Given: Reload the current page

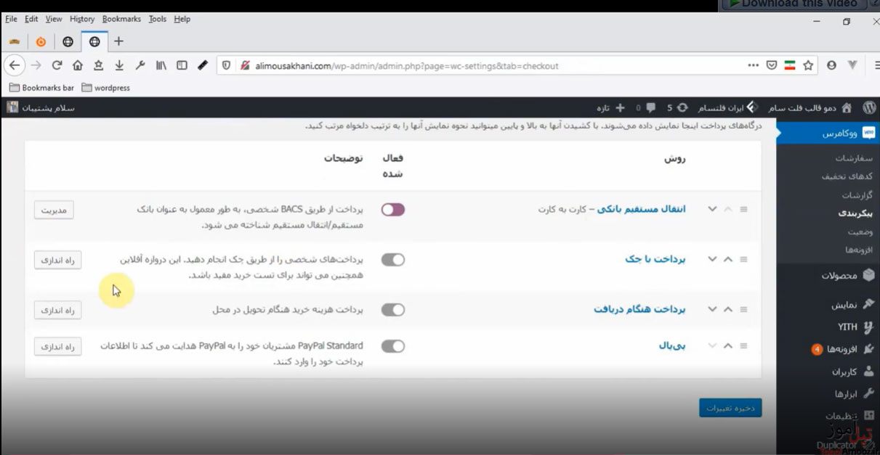Looking at the screenshot, I should click(57, 65).
